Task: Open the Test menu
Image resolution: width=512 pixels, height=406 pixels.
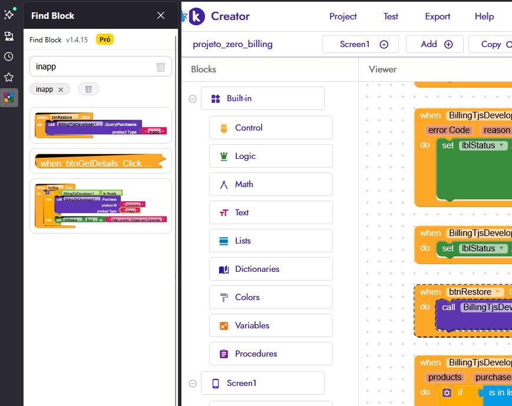Action: point(391,16)
